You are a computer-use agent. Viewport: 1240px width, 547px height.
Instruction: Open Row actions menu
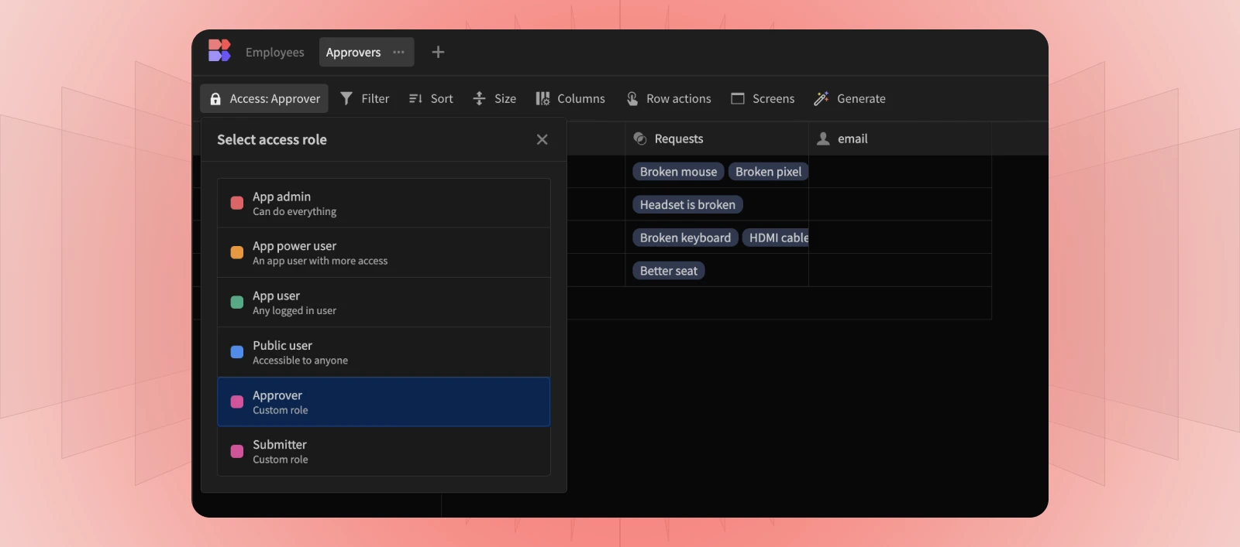pyautogui.click(x=669, y=98)
